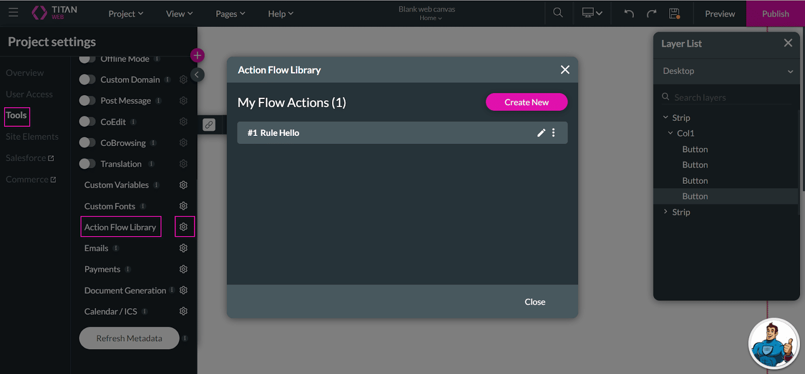Open the three-dot menu for Rule Hello
This screenshot has height=374, width=805.
(x=553, y=133)
